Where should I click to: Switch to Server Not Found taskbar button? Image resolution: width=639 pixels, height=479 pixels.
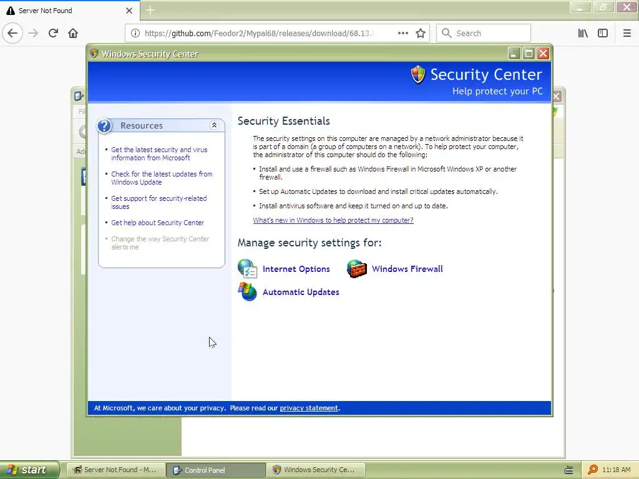pos(115,470)
